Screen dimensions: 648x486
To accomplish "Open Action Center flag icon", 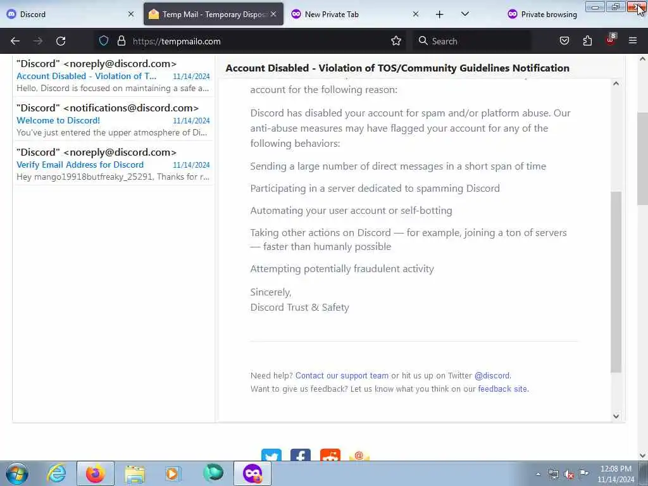I will click(x=583, y=474).
